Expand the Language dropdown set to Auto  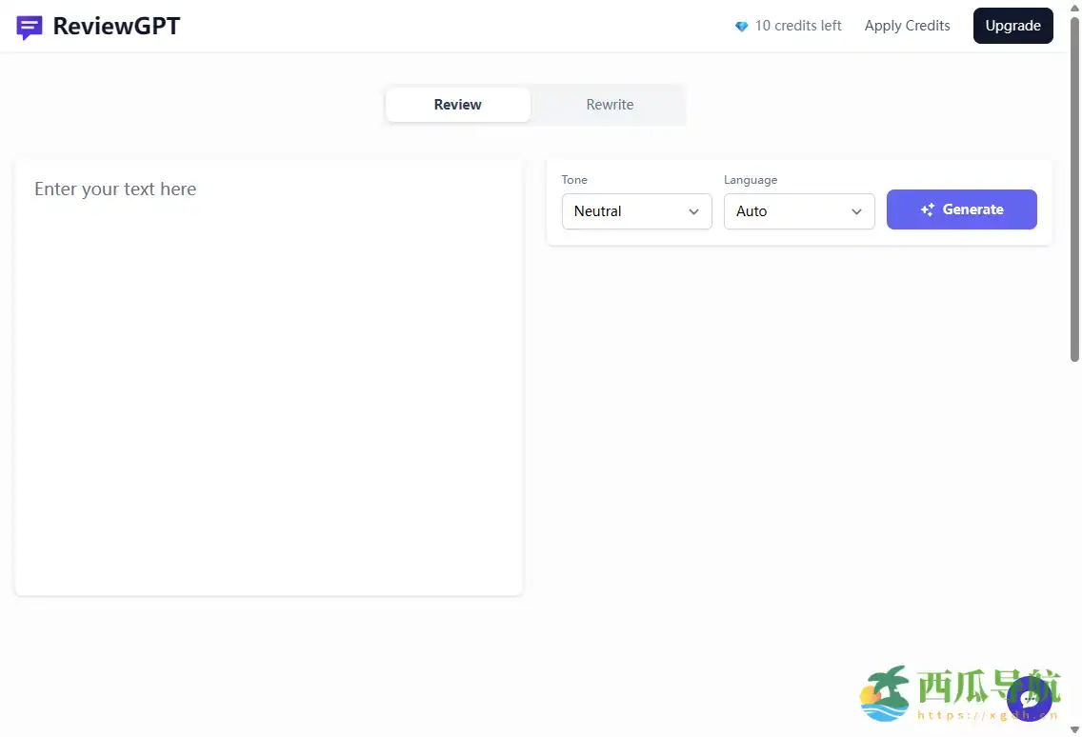(798, 211)
